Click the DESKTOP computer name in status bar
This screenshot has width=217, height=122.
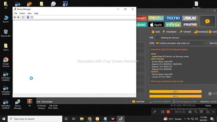(x=160, y=102)
